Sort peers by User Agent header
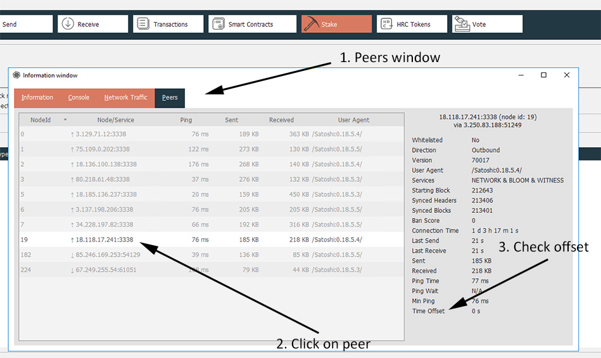The height and width of the screenshot is (358, 601). click(x=353, y=120)
